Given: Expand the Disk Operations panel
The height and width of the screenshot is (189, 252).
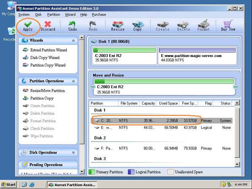Looking at the screenshot, I should (74, 152).
